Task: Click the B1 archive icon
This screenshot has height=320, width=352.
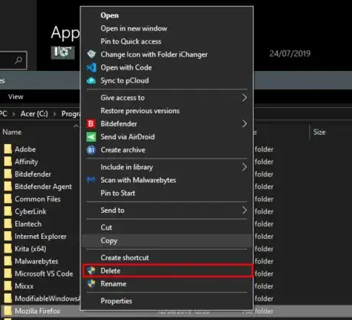Action: [x=91, y=150]
